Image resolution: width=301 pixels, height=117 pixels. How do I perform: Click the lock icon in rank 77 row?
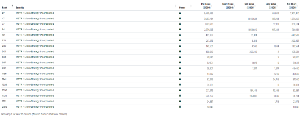180,24
